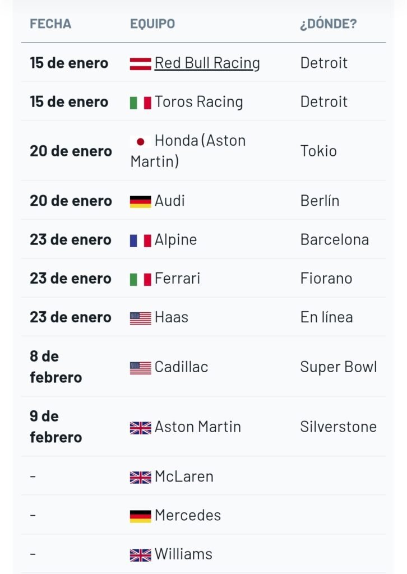Click the French flag beside Alpine

[x=141, y=240]
